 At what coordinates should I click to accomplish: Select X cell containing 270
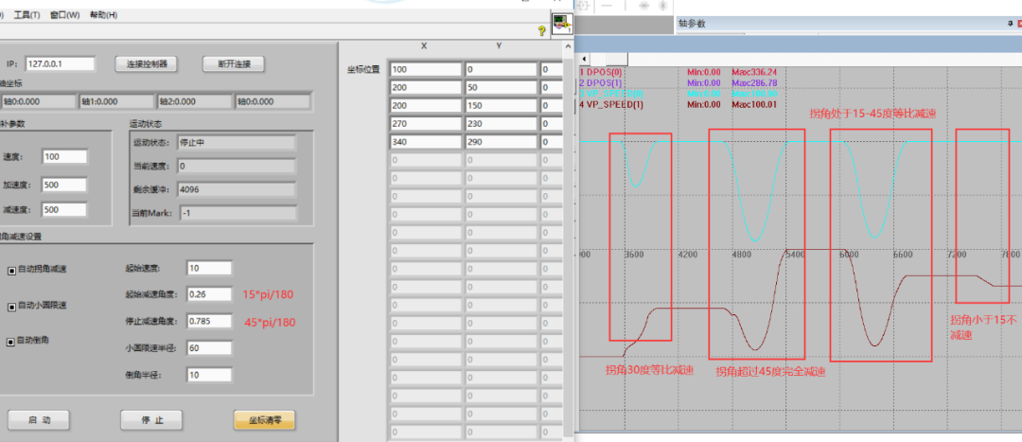424,124
